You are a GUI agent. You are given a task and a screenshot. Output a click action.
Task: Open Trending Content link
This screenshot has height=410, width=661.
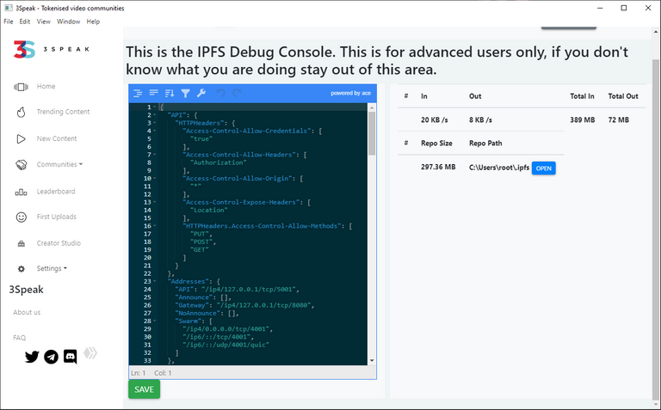pos(63,112)
